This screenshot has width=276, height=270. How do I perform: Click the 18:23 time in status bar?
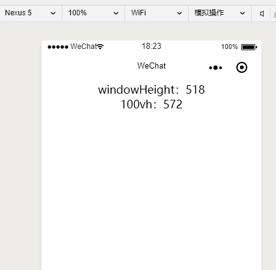point(151,47)
